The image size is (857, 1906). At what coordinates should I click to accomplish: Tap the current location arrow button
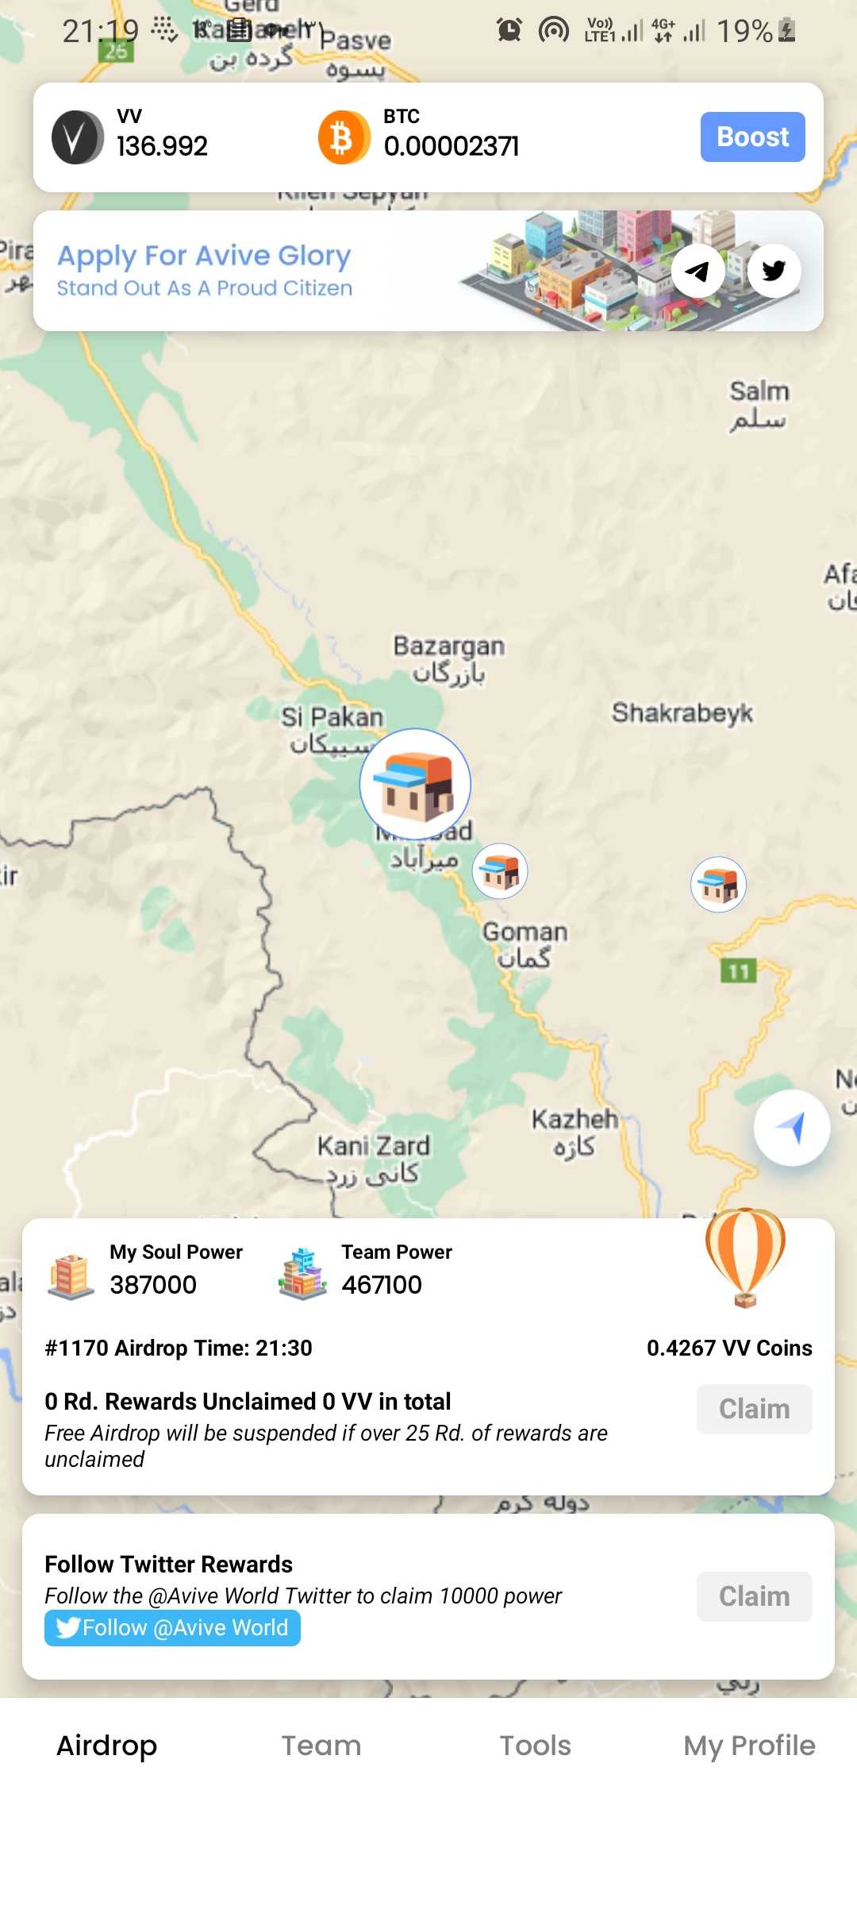(791, 1127)
